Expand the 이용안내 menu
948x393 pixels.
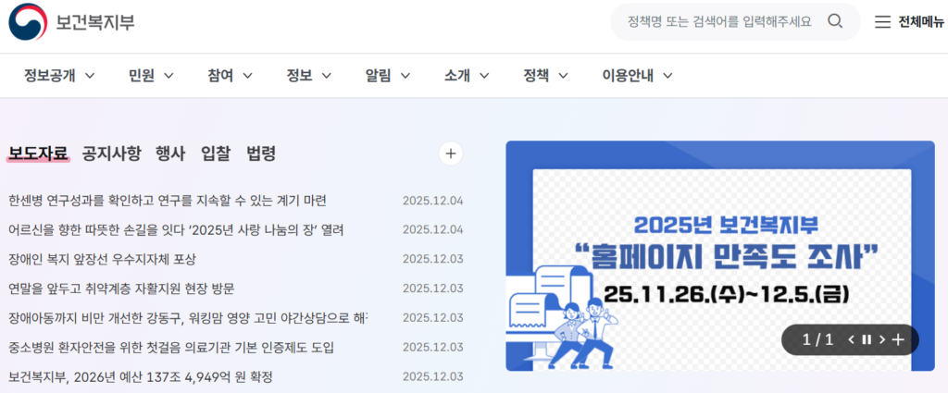pyautogui.click(x=637, y=76)
